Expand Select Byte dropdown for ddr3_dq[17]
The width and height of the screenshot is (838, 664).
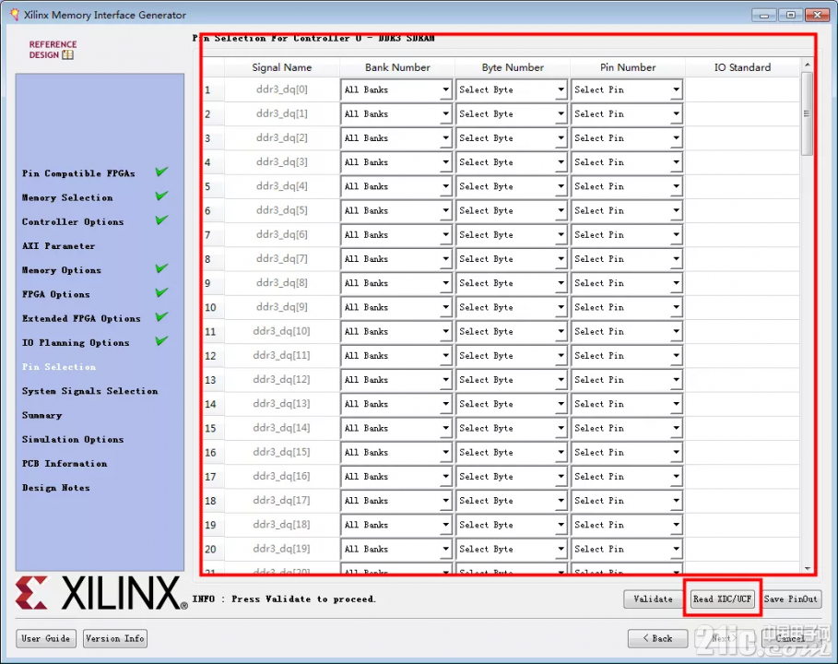point(512,501)
